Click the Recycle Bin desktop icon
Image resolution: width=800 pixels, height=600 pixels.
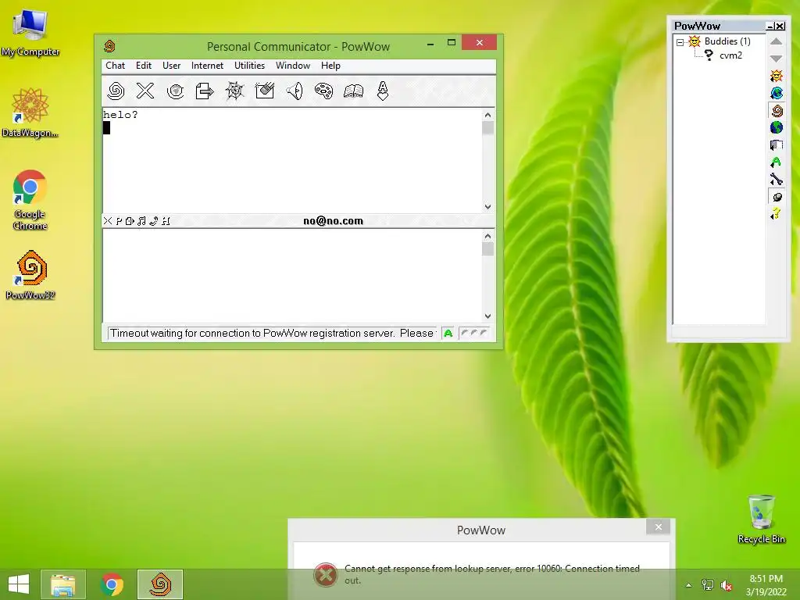[x=761, y=519]
